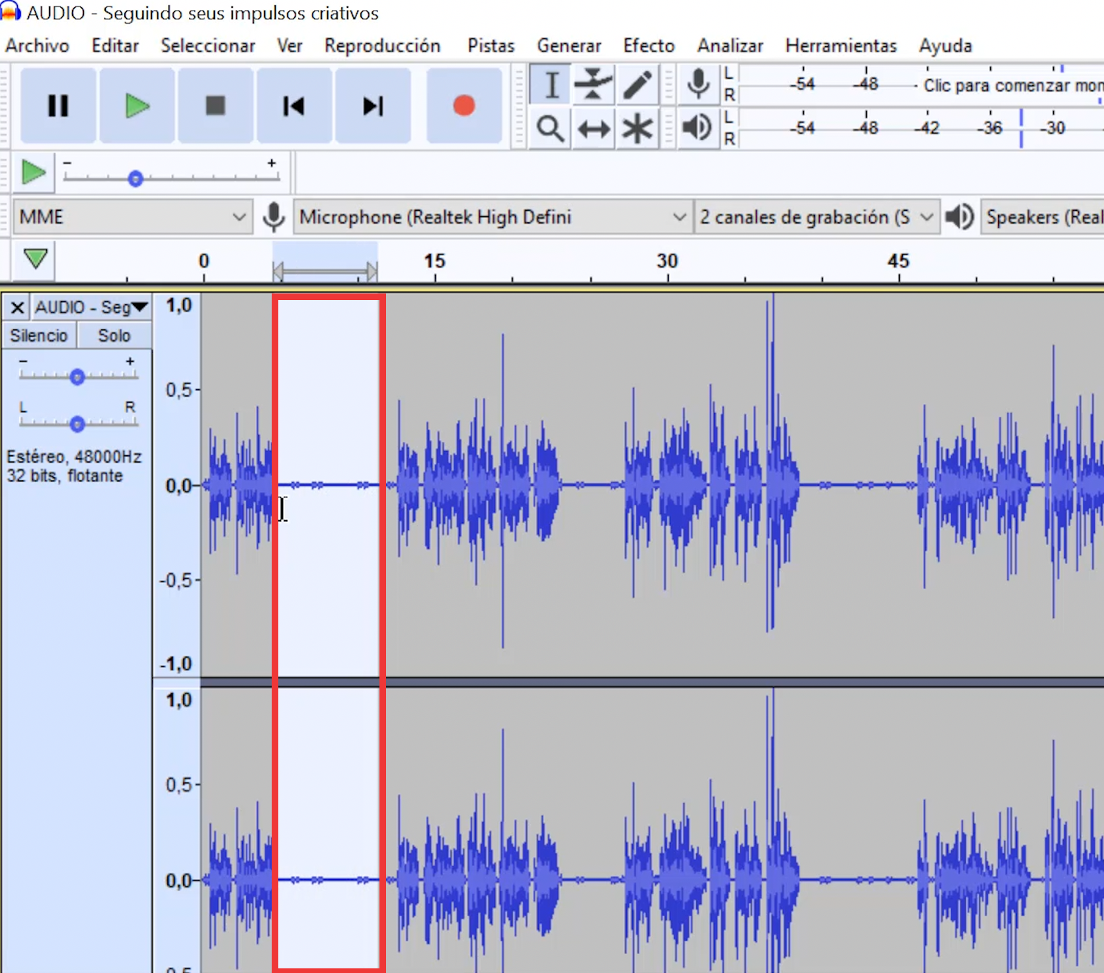Open the Efecto menu
Viewport: 1104px width, 973px height.
coord(648,46)
